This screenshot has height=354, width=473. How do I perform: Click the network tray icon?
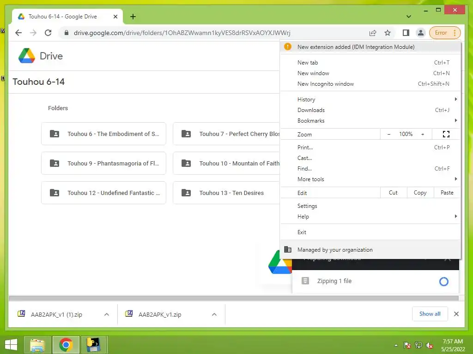[418, 345]
